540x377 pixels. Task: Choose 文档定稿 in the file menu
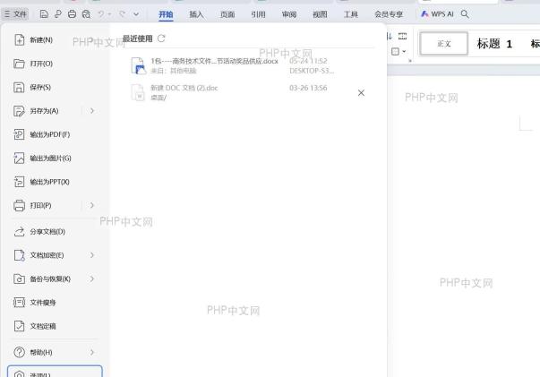click(x=55, y=326)
